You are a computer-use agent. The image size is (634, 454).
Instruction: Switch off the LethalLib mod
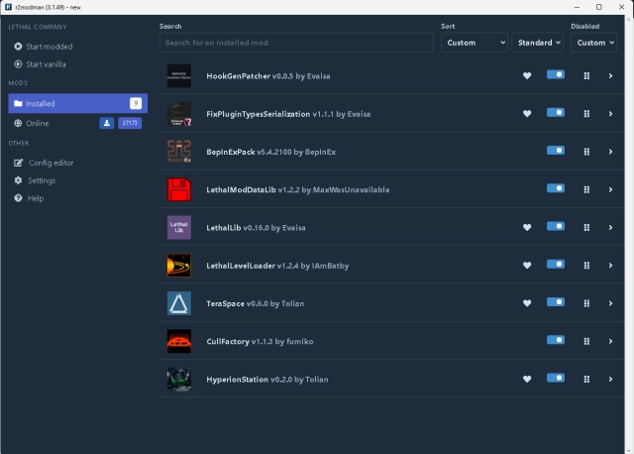[556, 226]
